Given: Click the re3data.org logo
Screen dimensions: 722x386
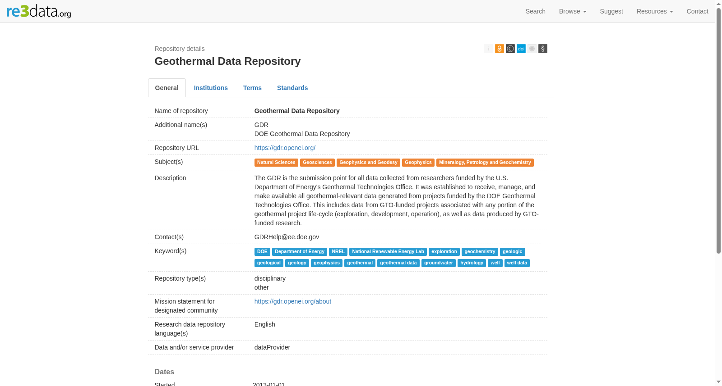Looking at the screenshot, I should pos(39,11).
